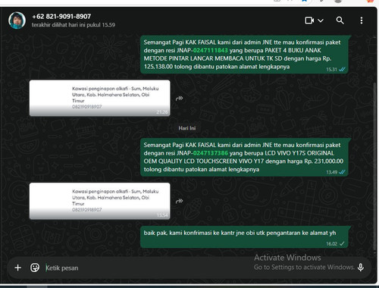This screenshot has width=379, height=288.
Task: Open the address image sent at 21.26
Action: [100, 98]
